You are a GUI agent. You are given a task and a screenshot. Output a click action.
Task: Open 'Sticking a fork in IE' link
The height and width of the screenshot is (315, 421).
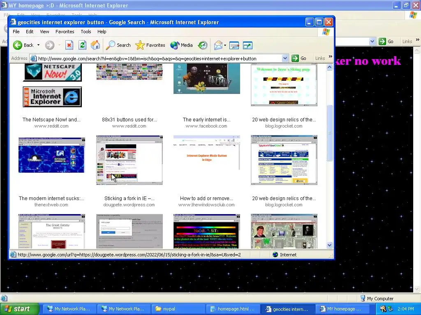click(x=130, y=199)
